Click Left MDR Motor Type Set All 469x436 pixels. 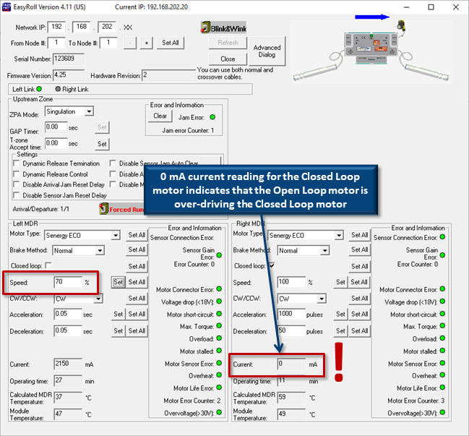[137, 235]
